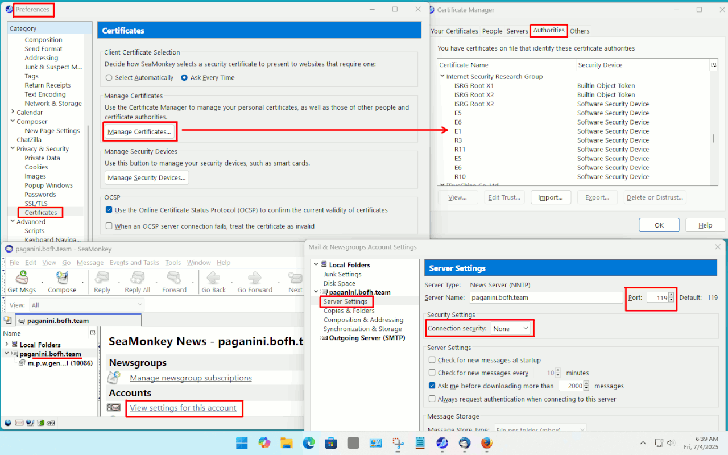Viewport: 728px width, 455px height.
Task: Toggle the Use OCSP to confirm validity checkbox
Action: coord(109,210)
